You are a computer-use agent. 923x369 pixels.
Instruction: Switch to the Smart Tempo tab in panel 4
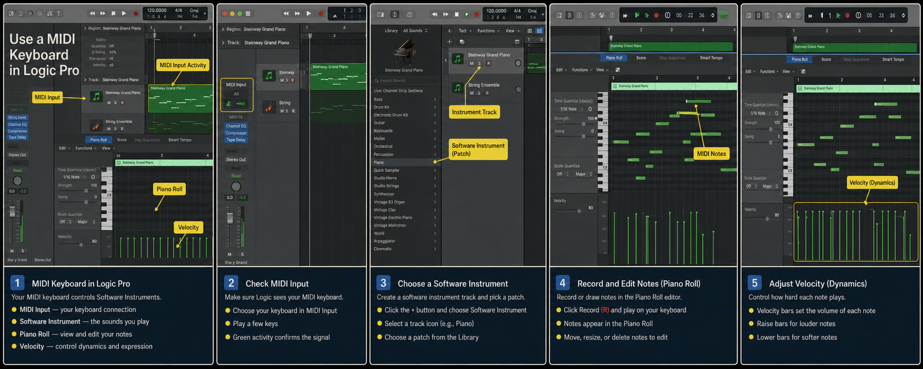(x=711, y=58)
